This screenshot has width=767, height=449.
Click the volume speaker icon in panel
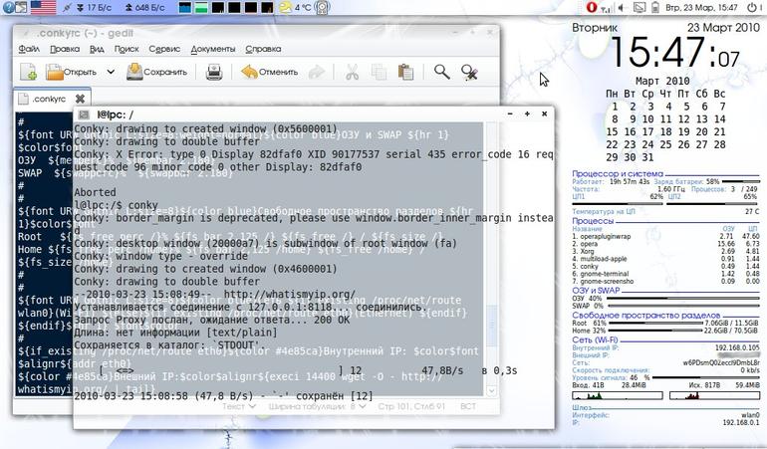[x=623, y=7]
